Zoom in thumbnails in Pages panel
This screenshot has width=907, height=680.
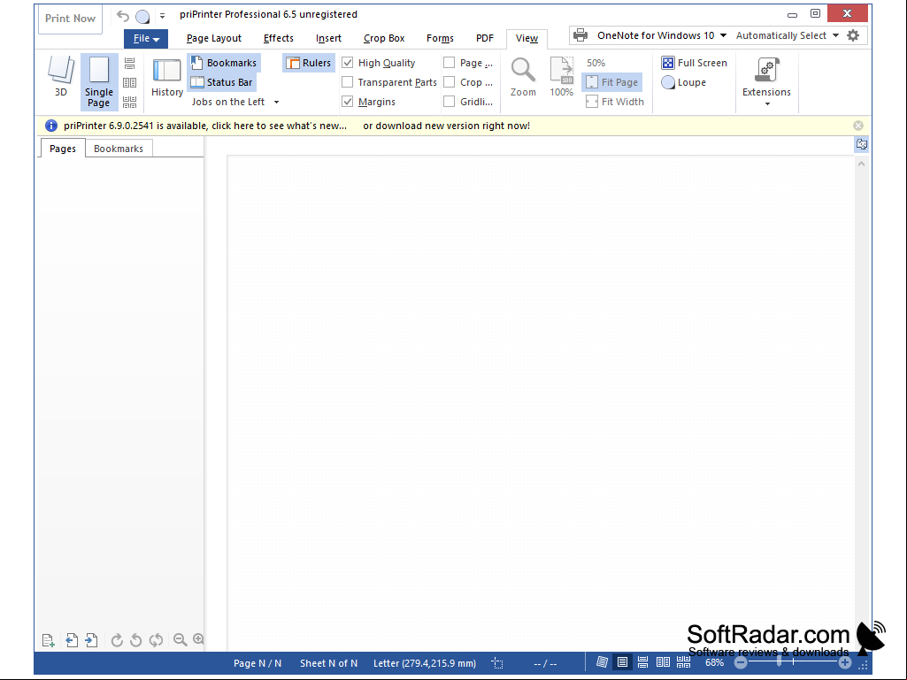pyautogui.click(x=198, y=639)
